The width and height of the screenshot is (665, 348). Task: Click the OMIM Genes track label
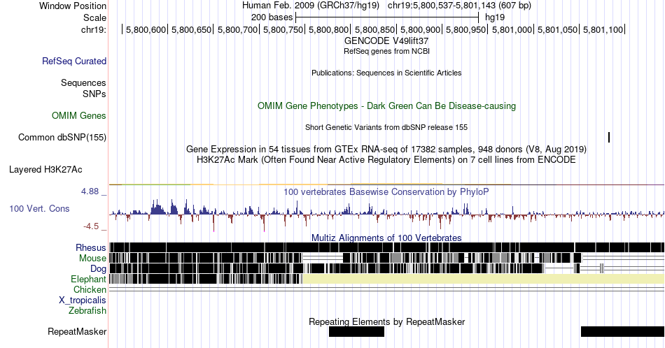(79, 115)
